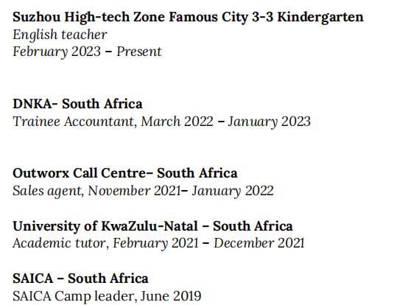400x305 pixels.
Task: Click the English teacher job title
Action: point(60,35)
